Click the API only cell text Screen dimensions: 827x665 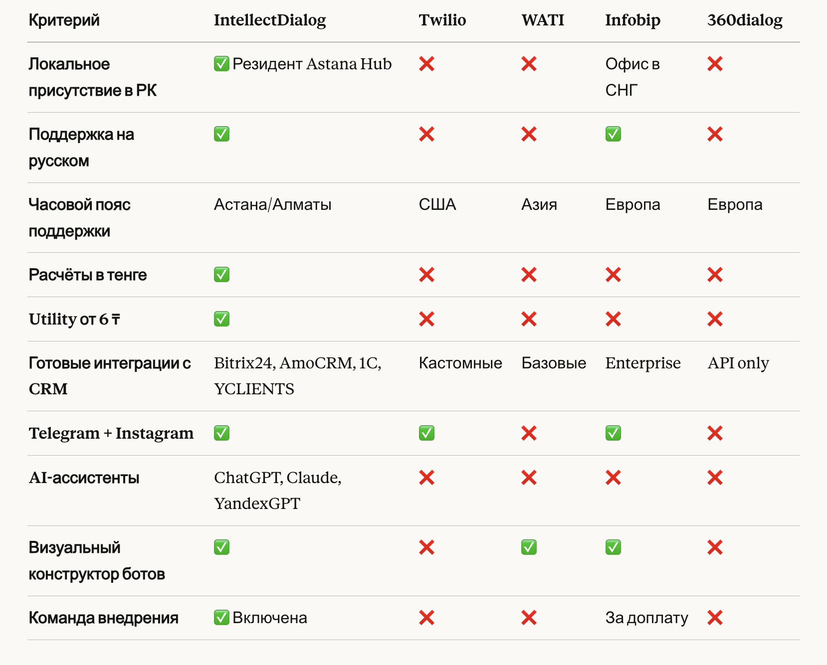point(738,363)
